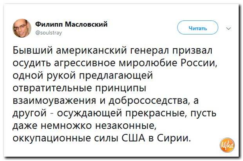
Task: Click the word "США" in the tweet
Action: click(134, 139)
